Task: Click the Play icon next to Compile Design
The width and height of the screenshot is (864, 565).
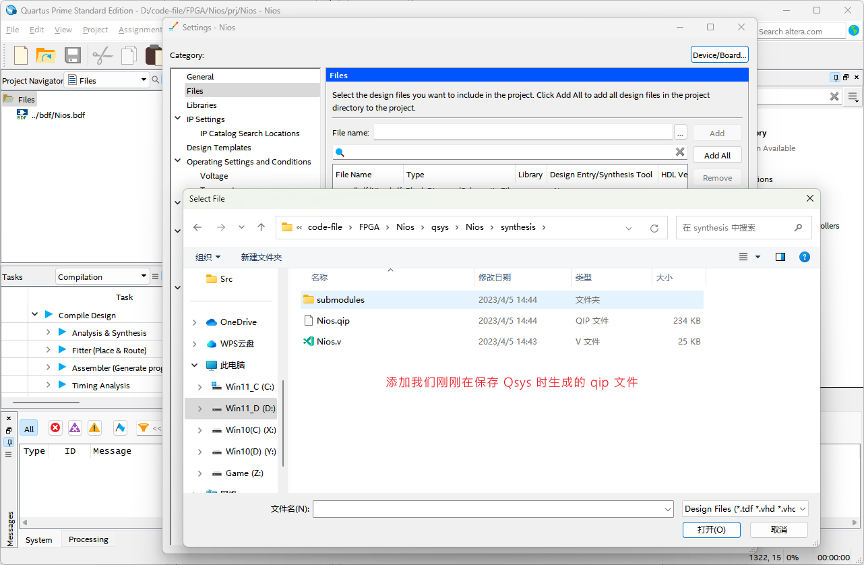Action: (49, 315)
